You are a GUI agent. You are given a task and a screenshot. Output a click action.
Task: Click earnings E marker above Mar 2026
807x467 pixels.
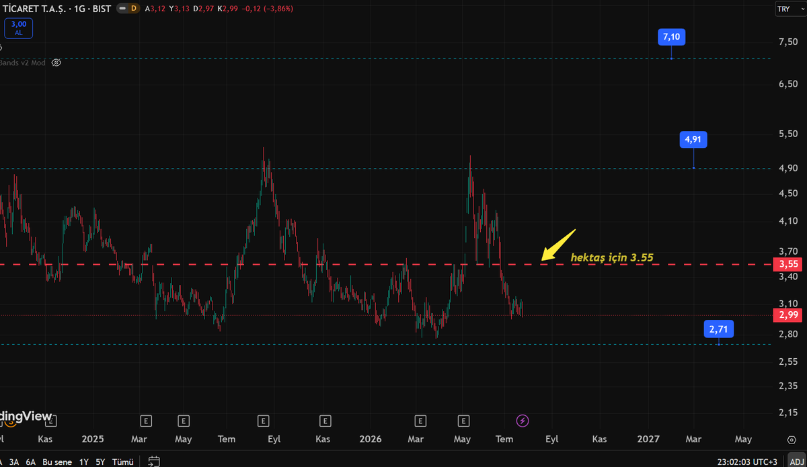tap(420, 421)
